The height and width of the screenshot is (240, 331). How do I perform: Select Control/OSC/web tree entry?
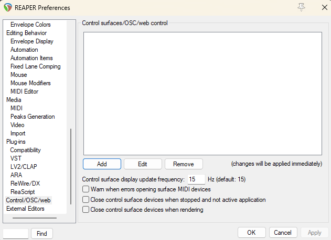[x=28, y=200]
